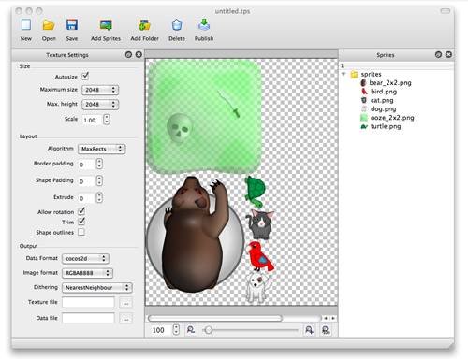
Task: Click the Data file input field
Action: [x=88, y=318]
